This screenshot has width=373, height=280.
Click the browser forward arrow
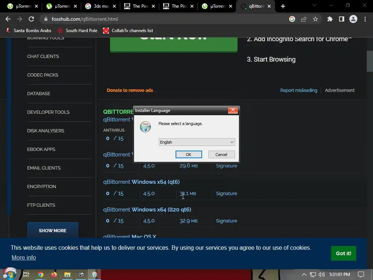click(20, 19)
